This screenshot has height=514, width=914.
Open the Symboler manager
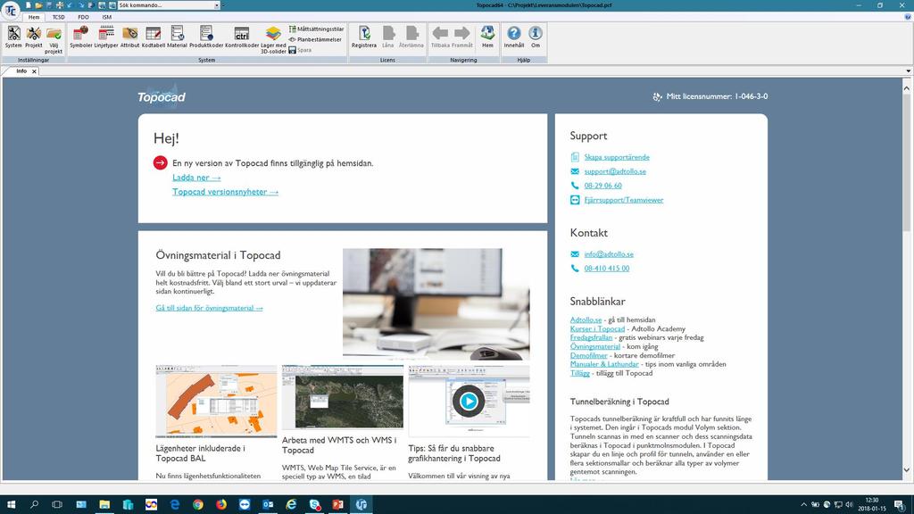tap(81, 37)
